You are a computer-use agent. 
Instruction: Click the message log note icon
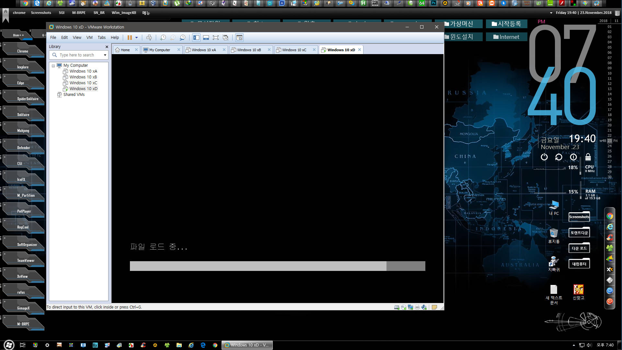(x=434, y=307)
